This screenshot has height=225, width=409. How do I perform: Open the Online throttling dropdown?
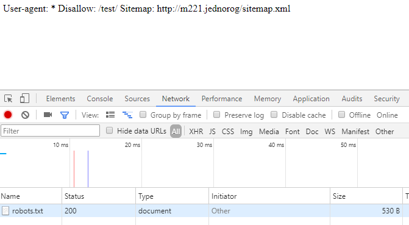coord(387,115)
